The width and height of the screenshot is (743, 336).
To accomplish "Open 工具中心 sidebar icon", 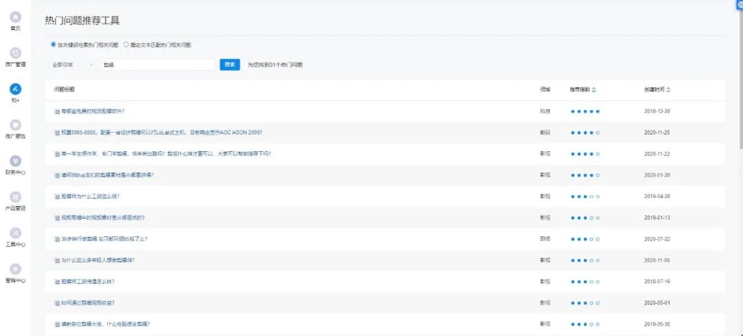I will (x=15, y=233).
